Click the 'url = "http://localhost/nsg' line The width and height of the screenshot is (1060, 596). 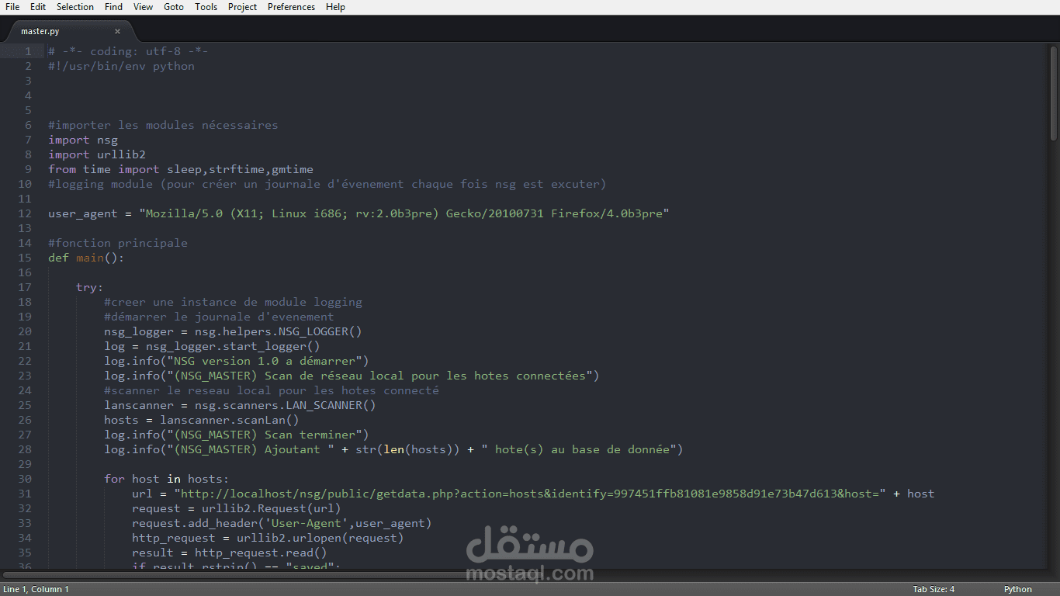coord(533,494)
